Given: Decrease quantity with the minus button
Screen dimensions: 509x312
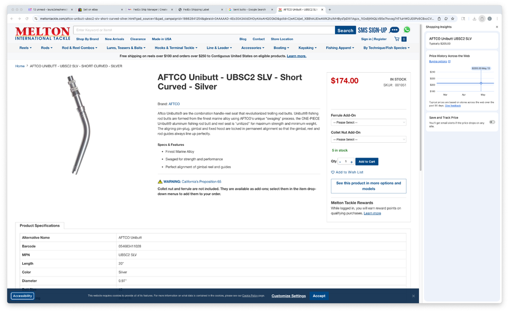Looking at the screenshot, I should (340, 162).
